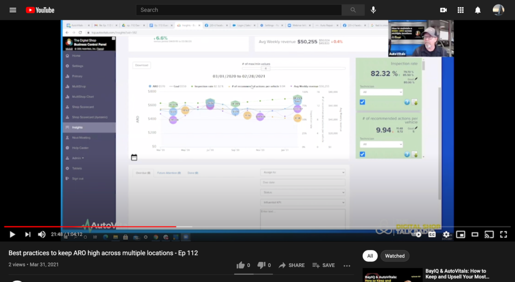Image resolution: width=515 pixels, height=282 pixels.
Task: Enable theater mode view
Action: pyautogui.click(x=475, y=234)
